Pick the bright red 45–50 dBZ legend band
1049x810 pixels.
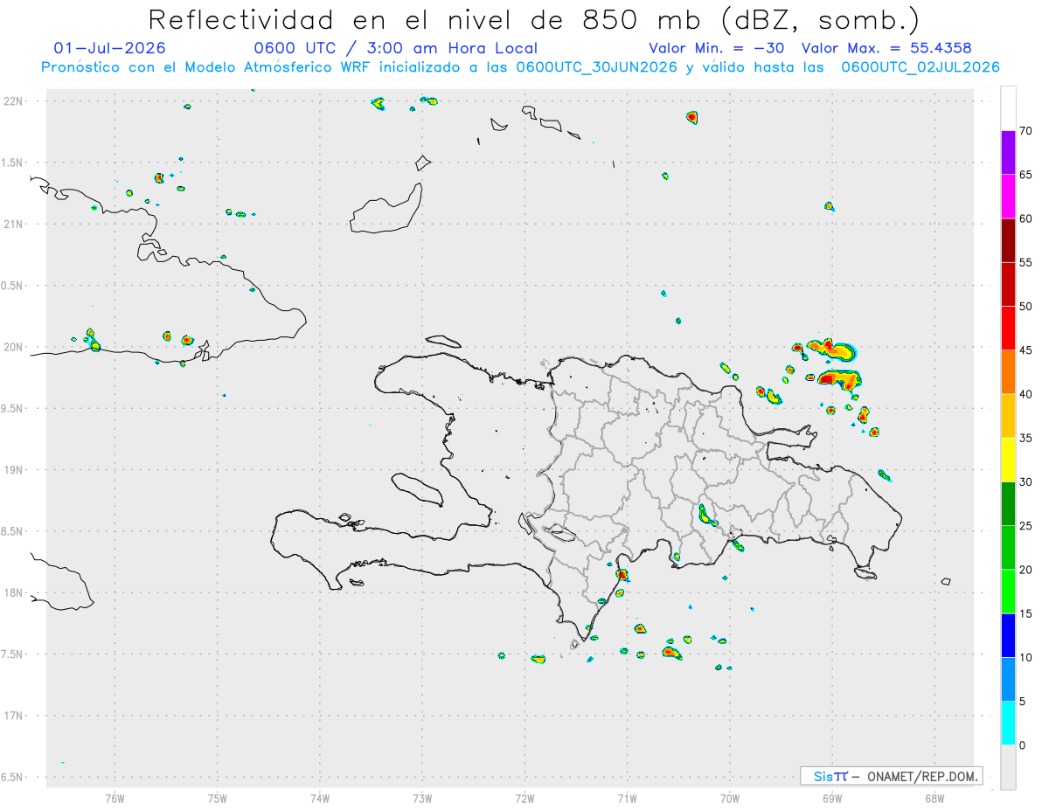pos(1008,329)
